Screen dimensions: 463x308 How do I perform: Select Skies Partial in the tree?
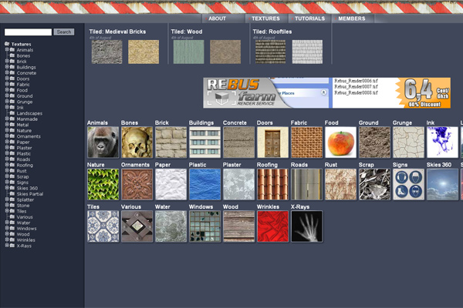pos(30,194)
